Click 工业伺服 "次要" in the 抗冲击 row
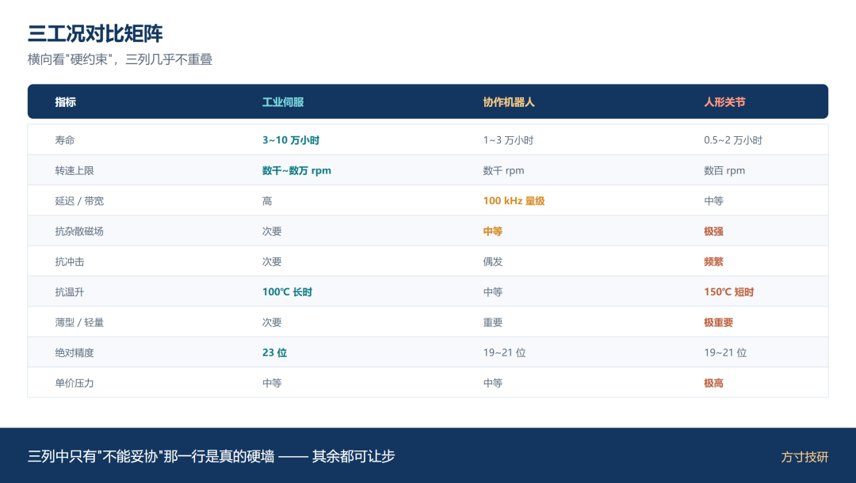 (273, 261)
